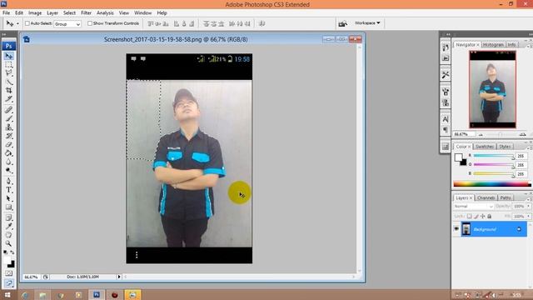Open the collapsed Actions panel icon
The image size is (533, 300).
pos(446,58)
